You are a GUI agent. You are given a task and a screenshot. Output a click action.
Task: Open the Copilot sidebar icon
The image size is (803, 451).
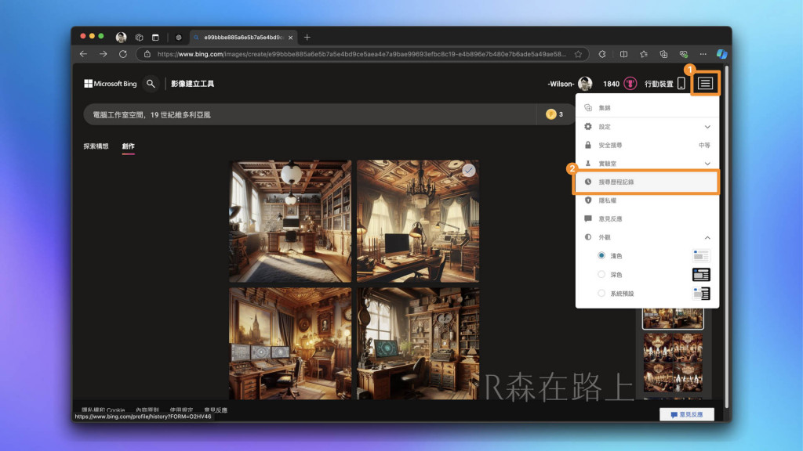click(x=721, y=54)
